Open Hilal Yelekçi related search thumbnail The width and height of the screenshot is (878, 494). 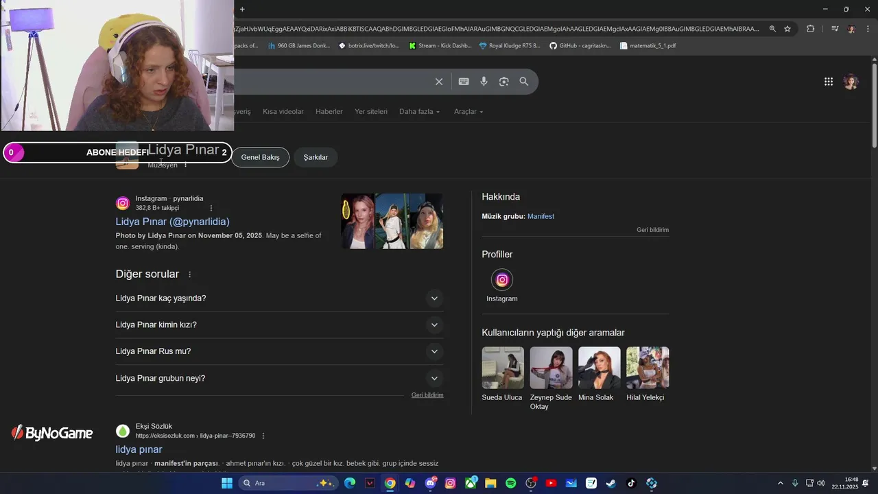pos(648,368)
